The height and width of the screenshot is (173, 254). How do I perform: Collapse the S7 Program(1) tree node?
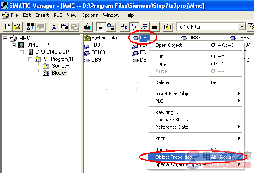tap(30, 59)
